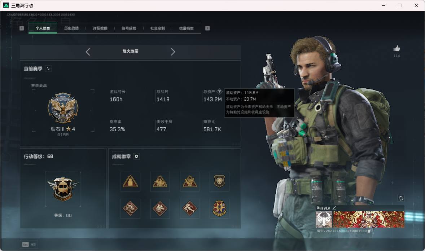Select the triangle badge with hand gesture
The image size is (425, 251).
(190, 181)
